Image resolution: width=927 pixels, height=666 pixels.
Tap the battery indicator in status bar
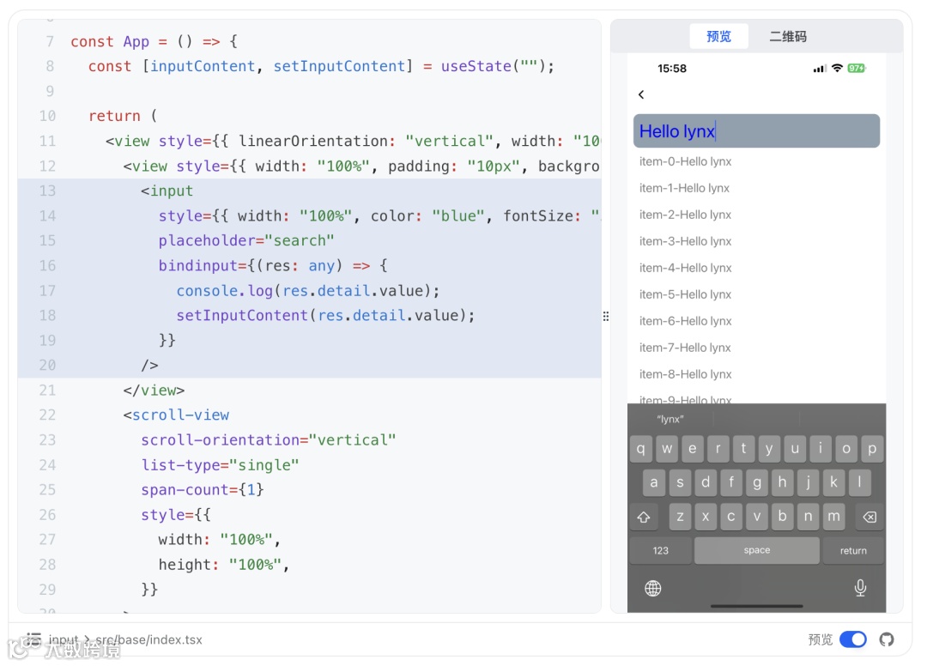pos(856,68)
